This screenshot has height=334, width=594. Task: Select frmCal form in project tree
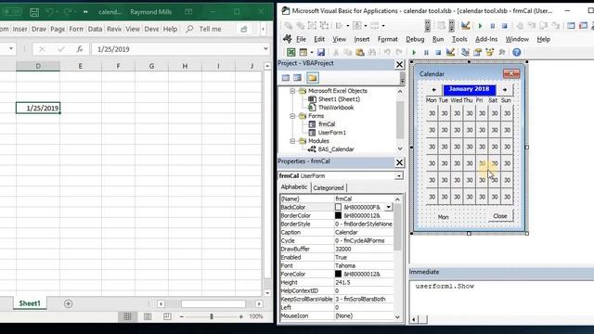(x=327, y=124)
